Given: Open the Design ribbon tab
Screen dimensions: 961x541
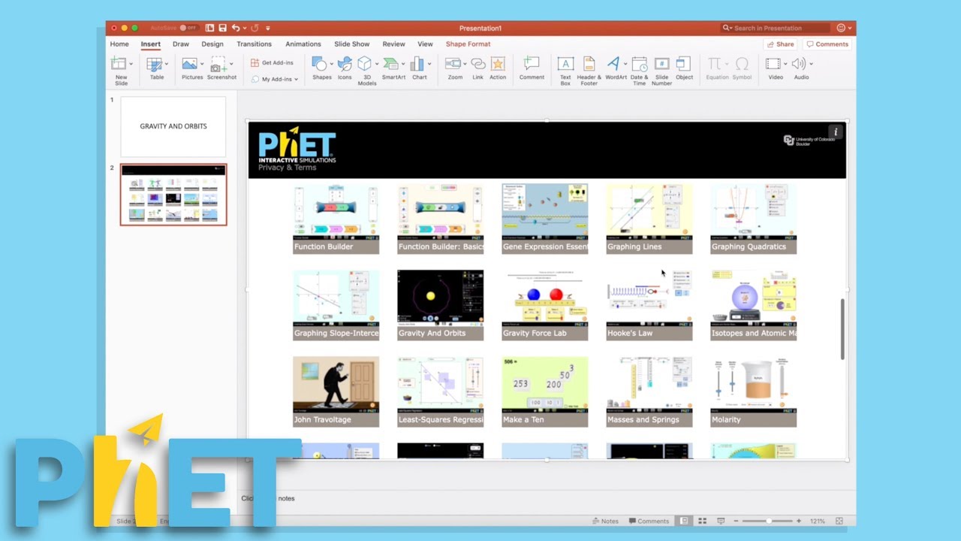Looking at the screenshot, I should [x=212, y=44].
